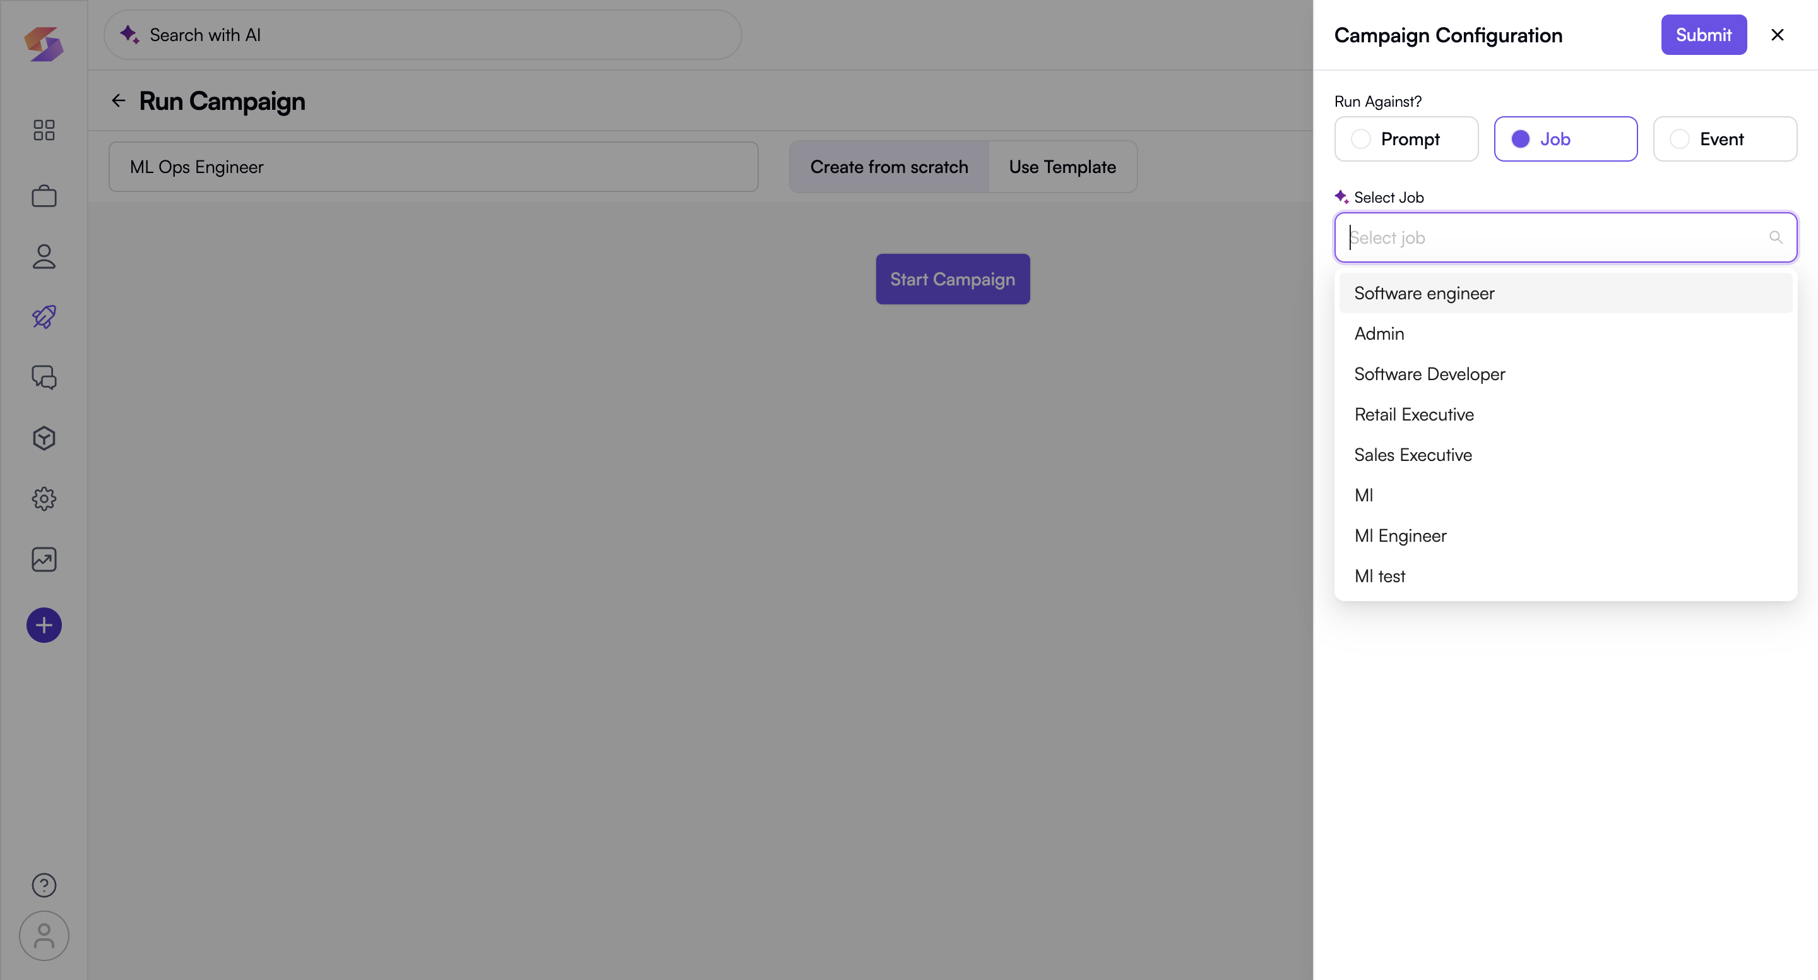Open the dashboard grid icon in sidebar

click(44, 130)
